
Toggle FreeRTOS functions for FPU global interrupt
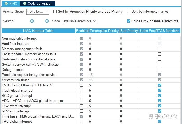point(160,121)
